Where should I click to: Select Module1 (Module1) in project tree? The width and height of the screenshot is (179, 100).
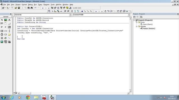(149, 29)
